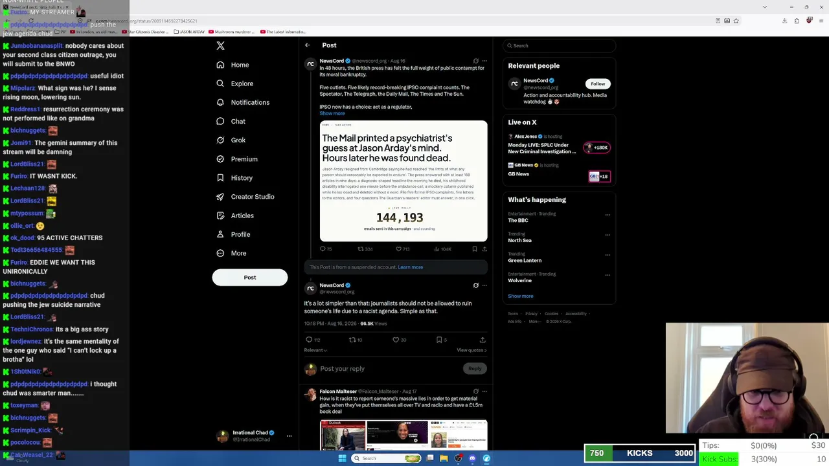Go to Profile in the sidebar

pyautogui.click(x=233, y=234)
